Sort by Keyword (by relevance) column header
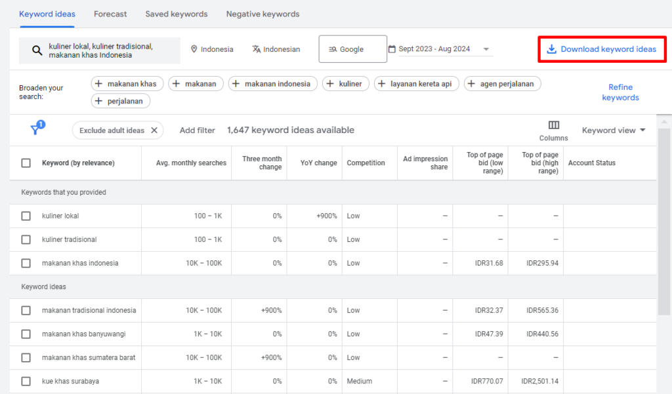This screenshot has width=672, height=394. pos(78,163)
